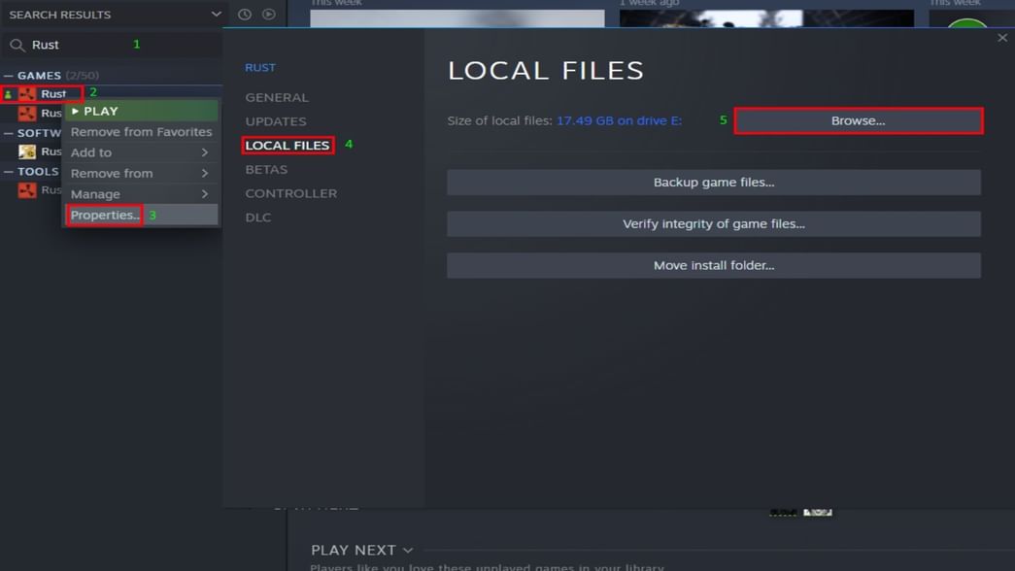
Task: Click the search magnifier icon
Action: 16,45
